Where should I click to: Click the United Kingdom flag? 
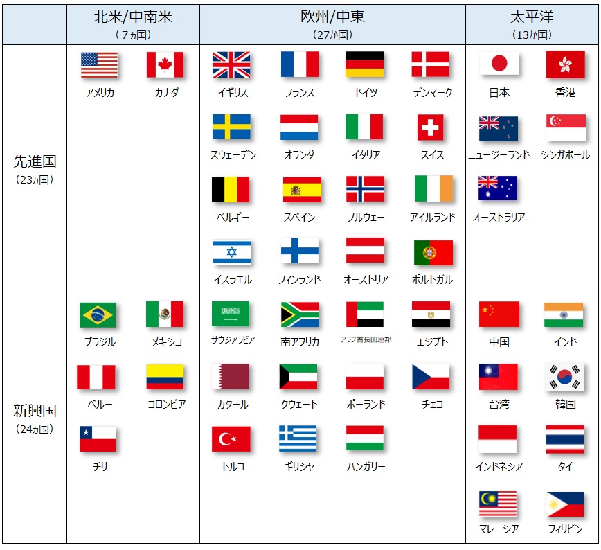click(231, 64)
